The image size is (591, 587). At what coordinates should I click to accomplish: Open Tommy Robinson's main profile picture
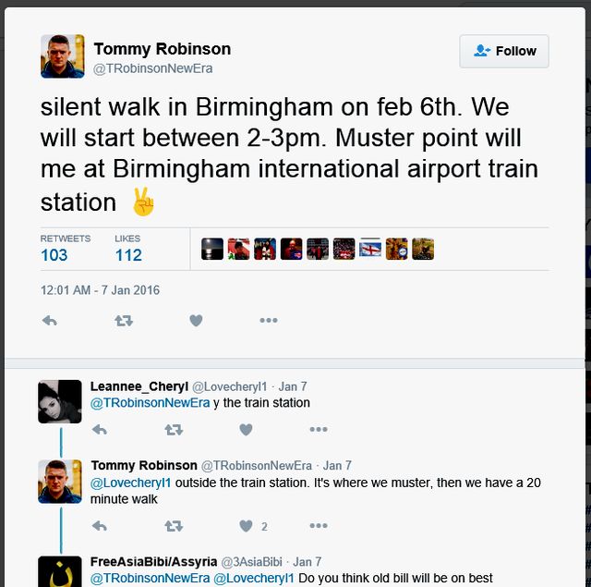[62, 56]
